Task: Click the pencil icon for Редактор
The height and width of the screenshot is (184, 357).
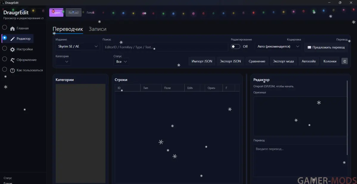Action: click(x=12, y=39)
